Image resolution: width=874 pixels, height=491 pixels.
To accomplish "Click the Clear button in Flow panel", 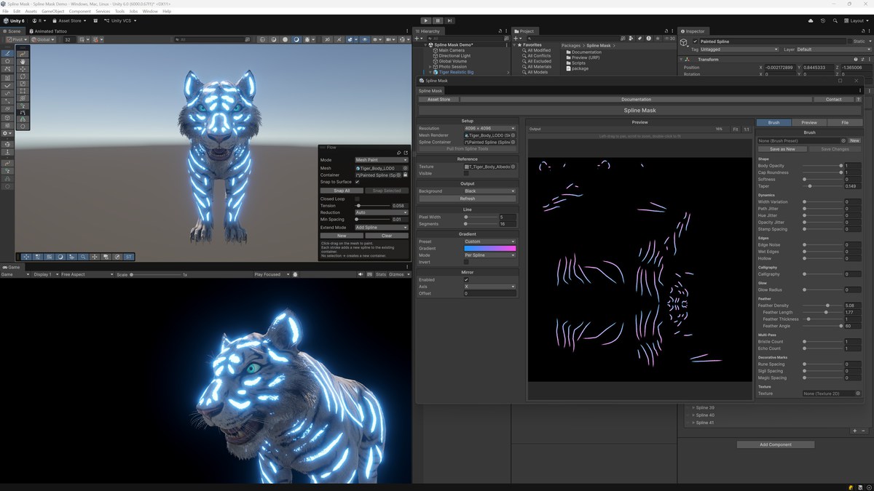I will point(387,236).
